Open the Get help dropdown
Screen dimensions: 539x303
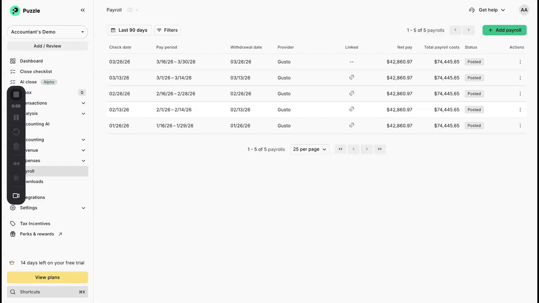(x=487, y=10)
